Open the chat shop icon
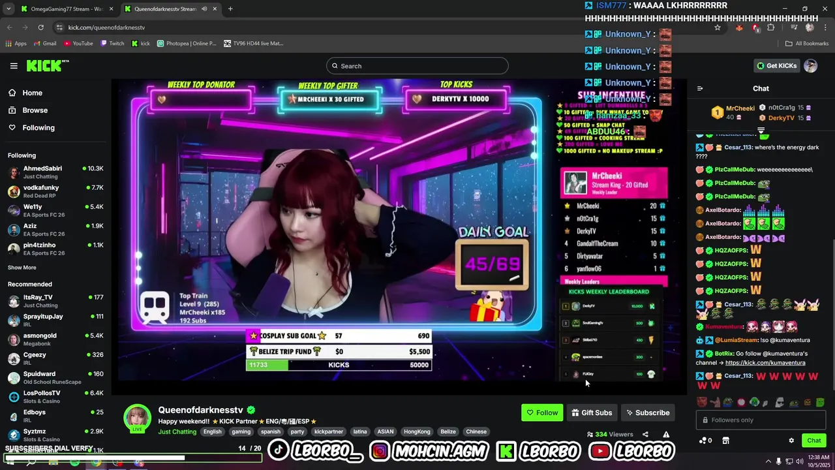 click(x=725, y=441)
